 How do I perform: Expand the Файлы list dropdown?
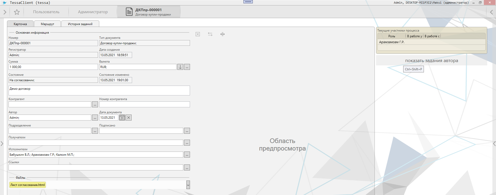coord(188,185)
